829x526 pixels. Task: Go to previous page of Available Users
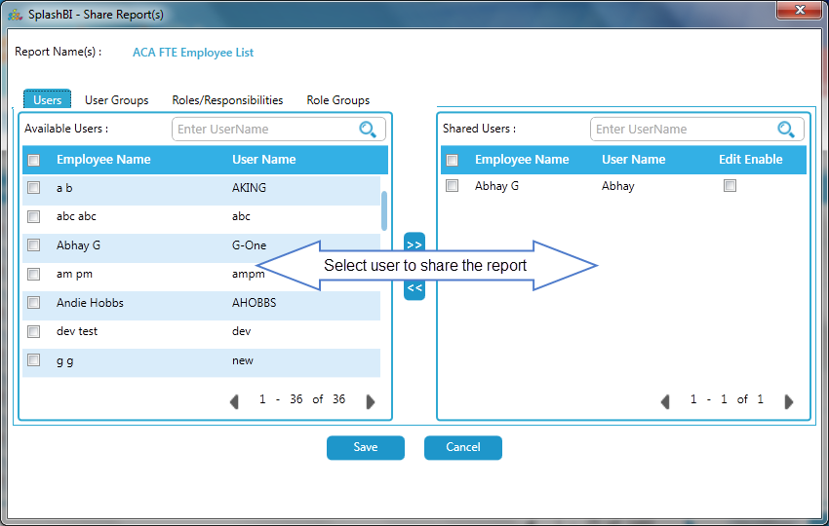[234, 401]
